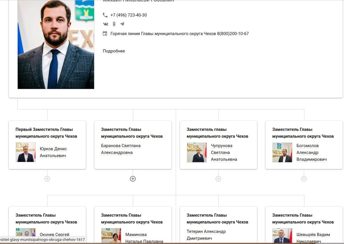Image resolution: width=344 pixels, height=244 pixels.
Task: Call phone number +7 (496) 723-40-30
Action: (129, 15)
